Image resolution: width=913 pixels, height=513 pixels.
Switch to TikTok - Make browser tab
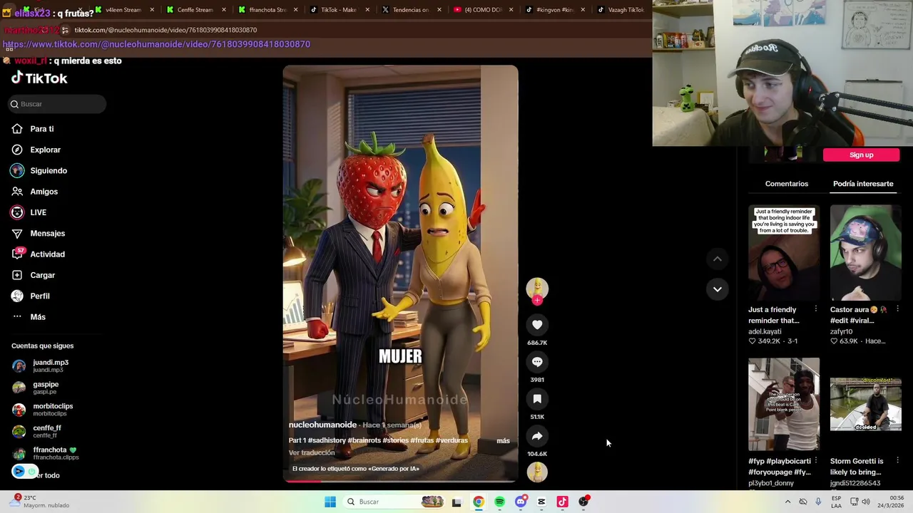pos(339,10)
